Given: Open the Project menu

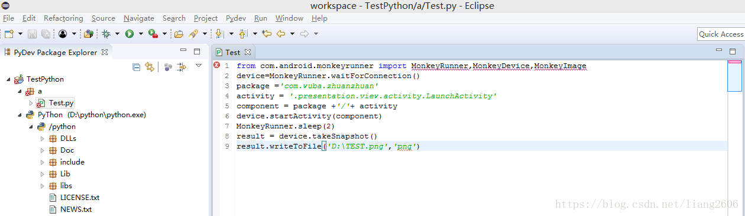Looking at the screenshot, I should click(x=206, y=18).
